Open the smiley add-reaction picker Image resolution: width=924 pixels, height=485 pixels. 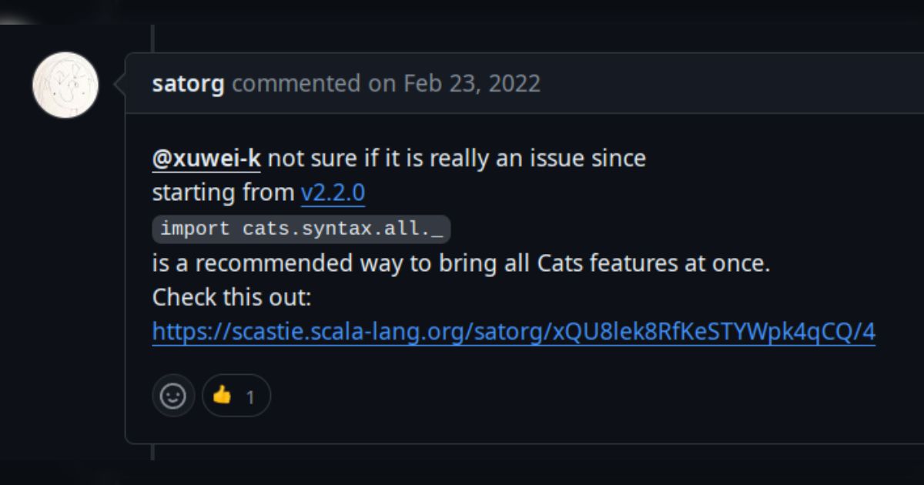tap(172, 396)
